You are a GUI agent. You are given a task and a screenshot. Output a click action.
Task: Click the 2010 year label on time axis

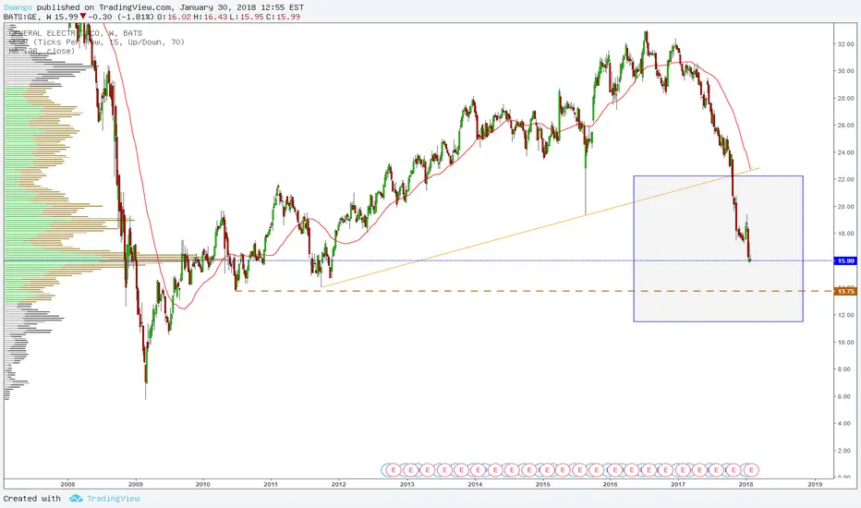point(203,484)
